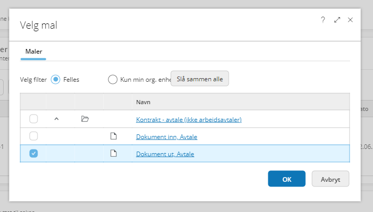This screenshot has height=212, width=373.
Task: Open the Dokument inn, Avtale link
Action: [x=167, y=137]
